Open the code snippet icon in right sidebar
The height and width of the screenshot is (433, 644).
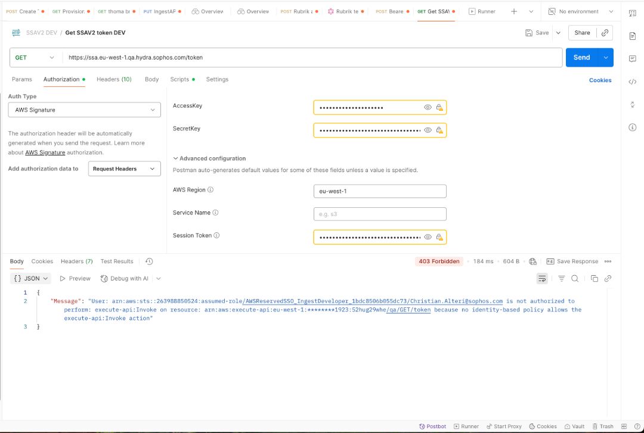[x=633, y=82]
